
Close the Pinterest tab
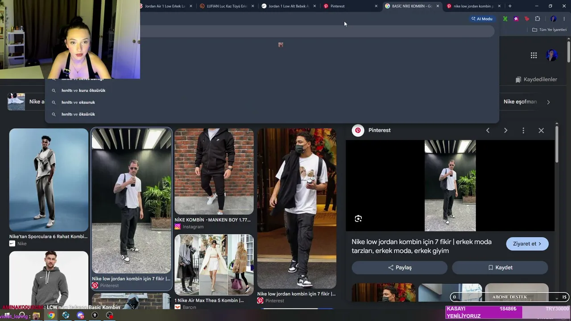click(376, 6)
